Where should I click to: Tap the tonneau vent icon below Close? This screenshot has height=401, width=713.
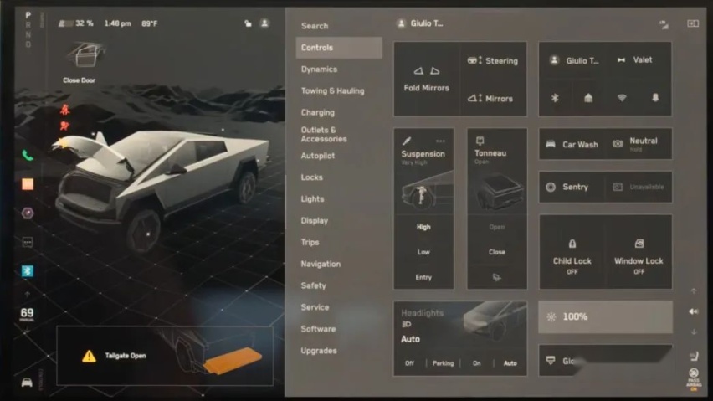click(x=496, y=277)
